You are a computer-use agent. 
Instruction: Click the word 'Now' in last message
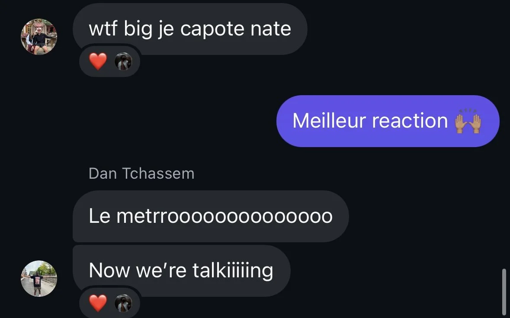[x=109, y=270]
